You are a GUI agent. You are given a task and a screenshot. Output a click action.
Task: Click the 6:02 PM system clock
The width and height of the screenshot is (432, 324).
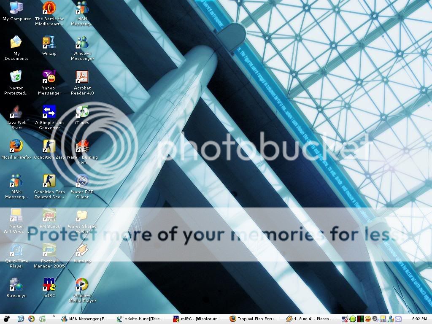pos(418,319)
